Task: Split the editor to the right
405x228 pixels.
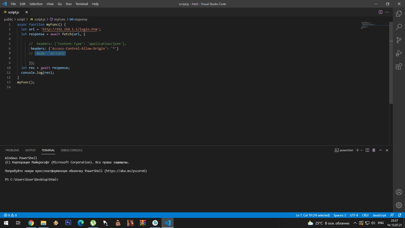Action: tap(380, 12)
